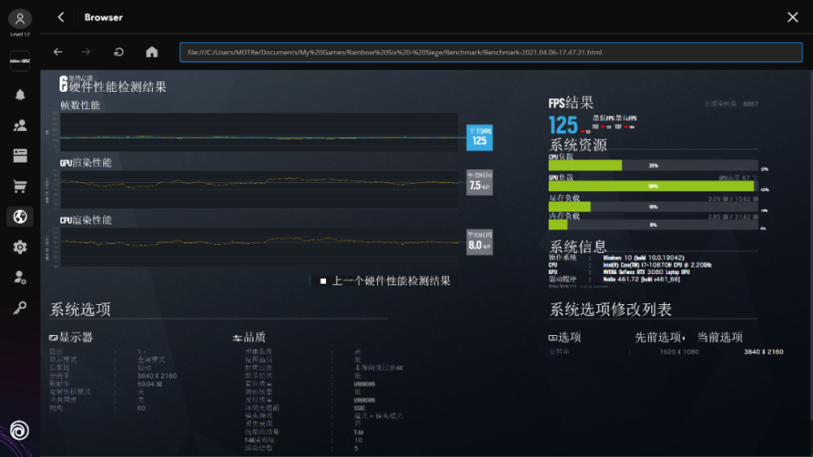Click the icon beside 选项 heading
The image size is (813, 457).
click(553, 337)
